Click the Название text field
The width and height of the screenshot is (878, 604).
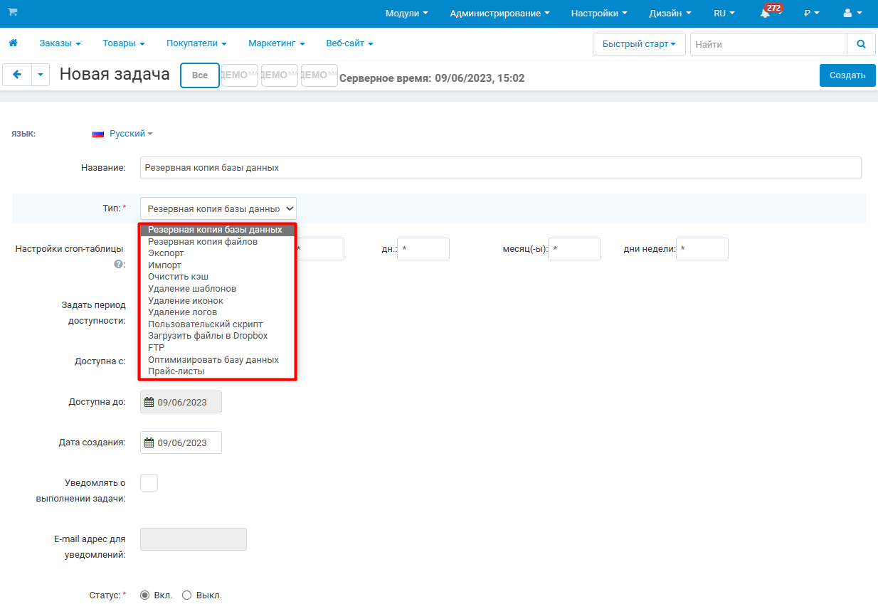[501, 168]
